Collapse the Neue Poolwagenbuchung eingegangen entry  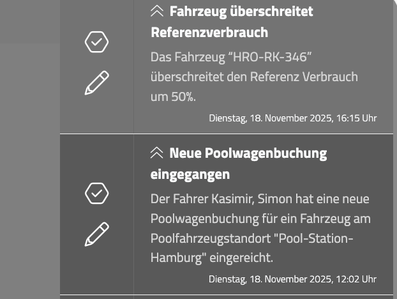pos(157,153)
